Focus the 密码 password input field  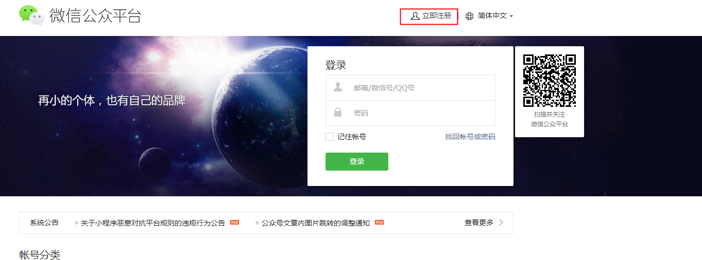tap(410, 113)
